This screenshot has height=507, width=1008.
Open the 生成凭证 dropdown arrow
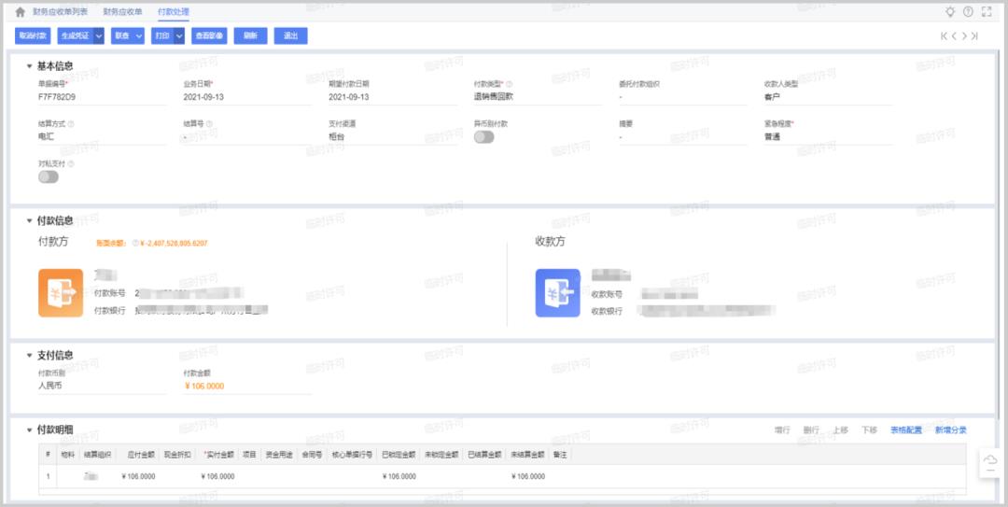(98, 36)
